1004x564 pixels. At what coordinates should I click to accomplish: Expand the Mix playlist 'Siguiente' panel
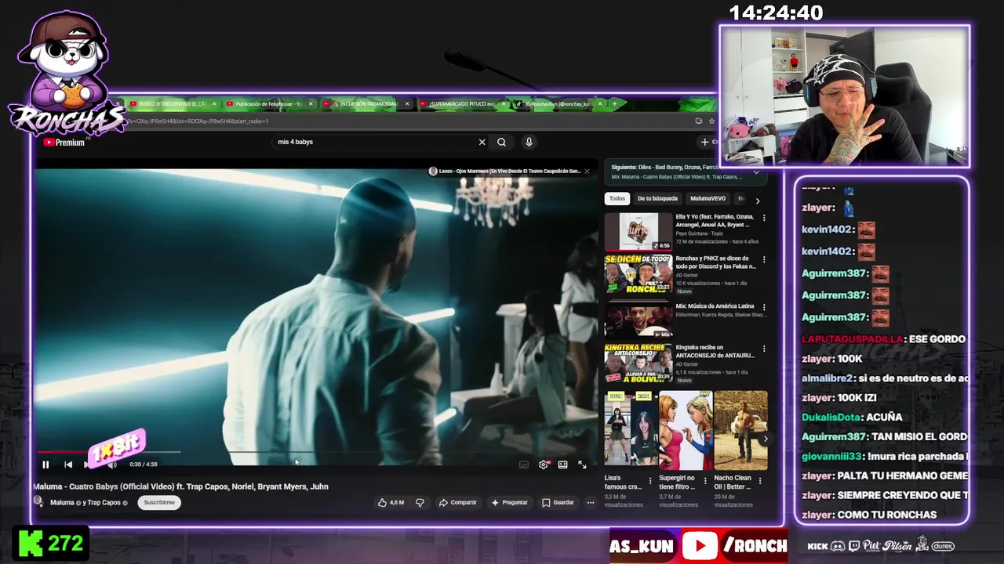(756, 172)
